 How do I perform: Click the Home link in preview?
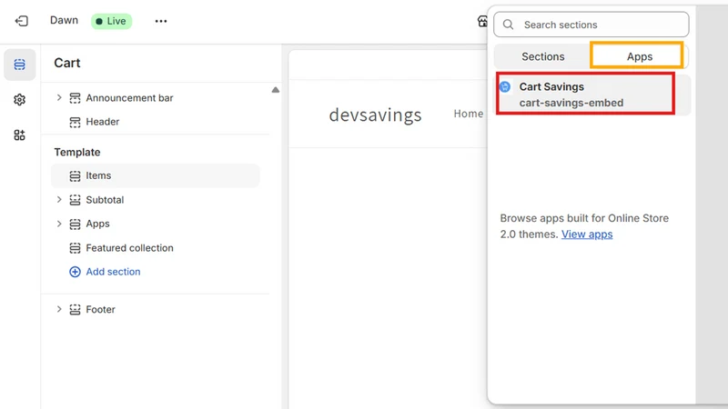point(469,114)
